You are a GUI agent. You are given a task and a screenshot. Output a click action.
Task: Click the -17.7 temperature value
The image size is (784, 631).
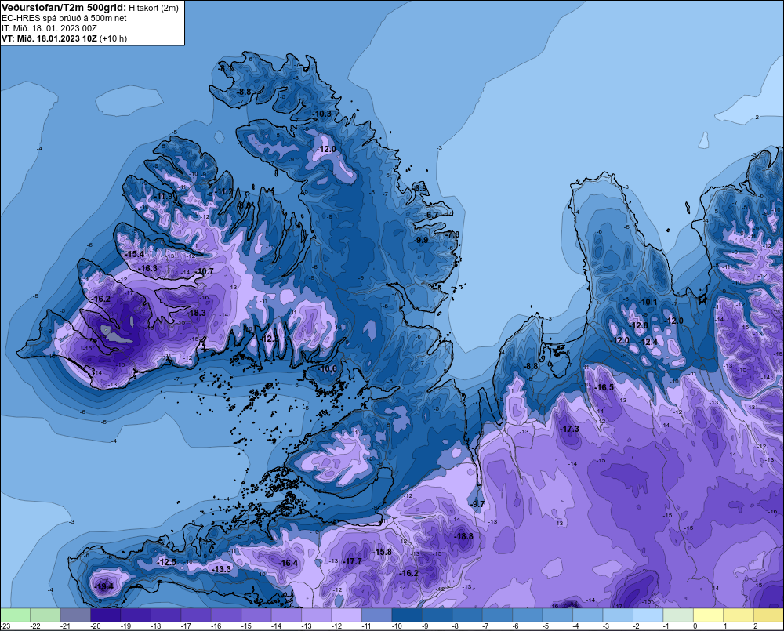point(352,561)
